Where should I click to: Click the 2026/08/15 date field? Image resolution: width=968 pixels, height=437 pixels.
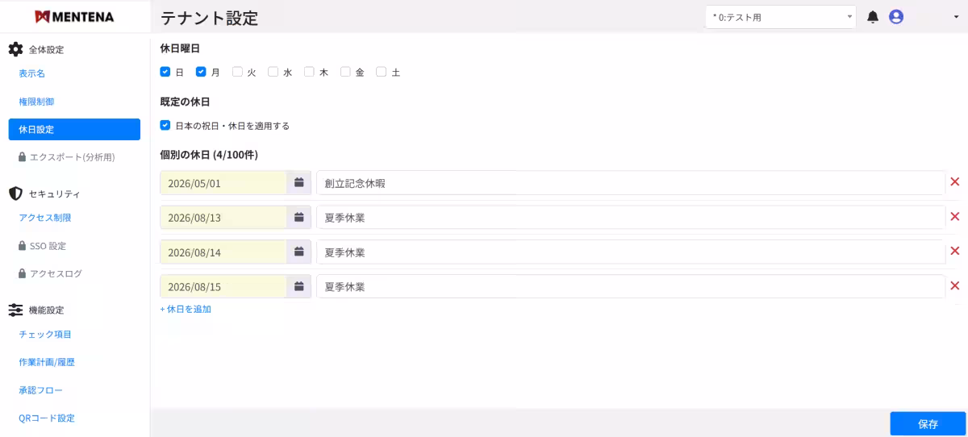(x=223, y=286)
